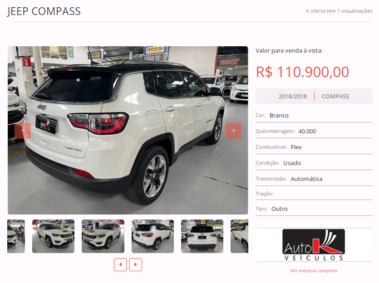This screenshot has height=283, width=379.
Task: Select the front-right view Jeep thumbnail
Action: coord(54,236)
